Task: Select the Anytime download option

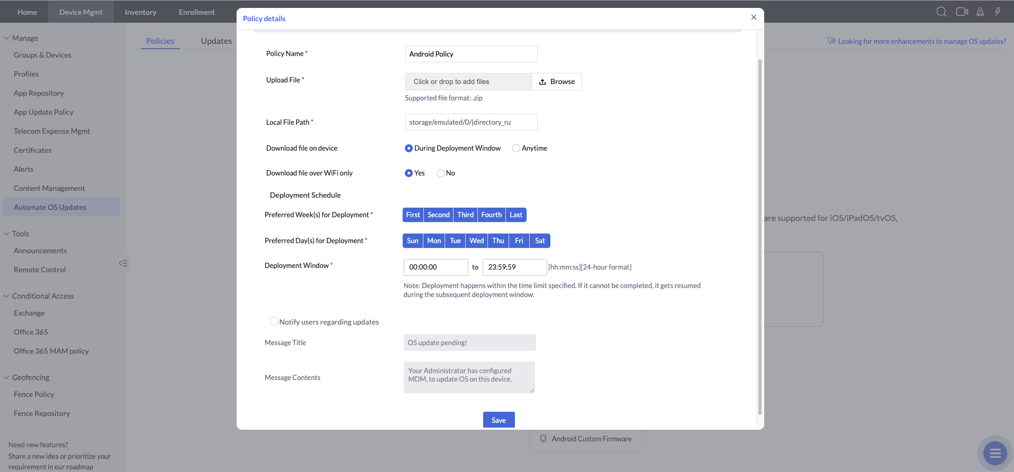Action: coord(516,149)
